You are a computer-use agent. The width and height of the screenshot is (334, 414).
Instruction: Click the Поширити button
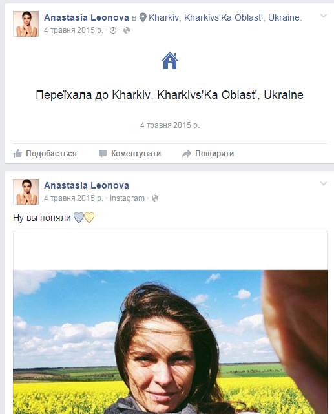pos(208,154)
